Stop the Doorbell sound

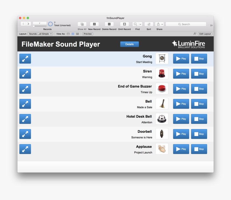click(x=199, y=134)
